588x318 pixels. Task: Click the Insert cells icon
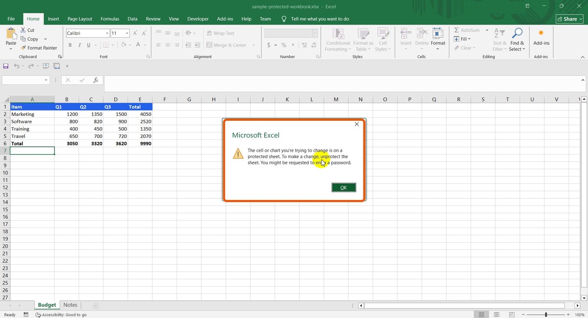(x=406, y=33)
